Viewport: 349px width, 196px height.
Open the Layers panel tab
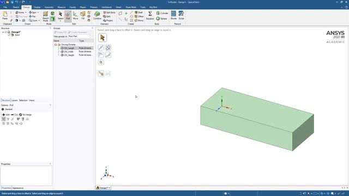15,100
